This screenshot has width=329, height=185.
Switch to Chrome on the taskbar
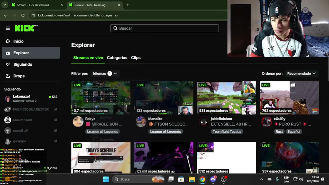click(203, 179)
